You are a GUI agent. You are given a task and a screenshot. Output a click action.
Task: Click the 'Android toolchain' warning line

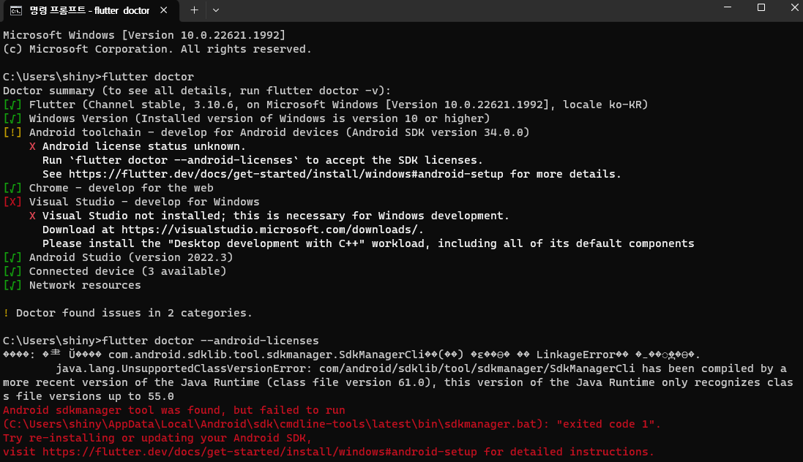point(266,132)
